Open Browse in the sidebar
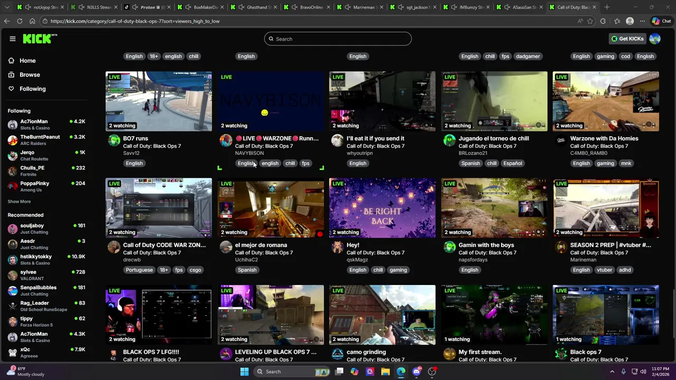This screenshot has height=380, width=676. [x=30, y=75]
